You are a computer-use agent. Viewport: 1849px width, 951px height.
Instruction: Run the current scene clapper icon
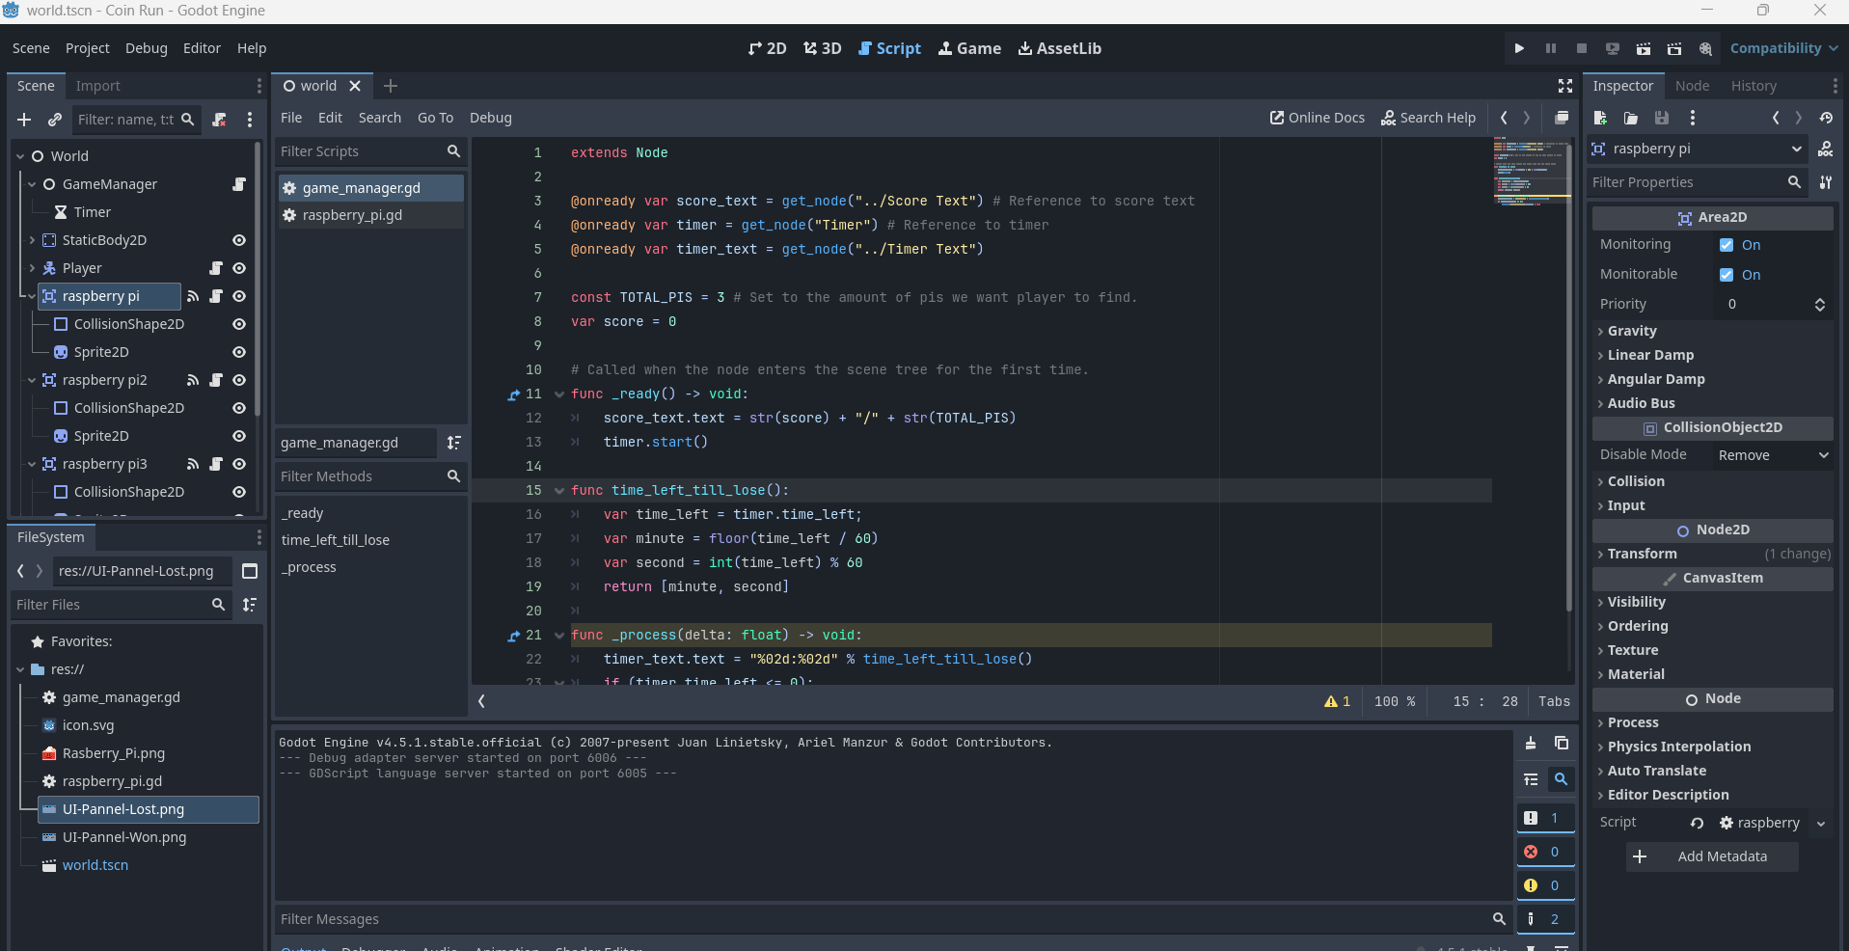[x=1644, y=48]
